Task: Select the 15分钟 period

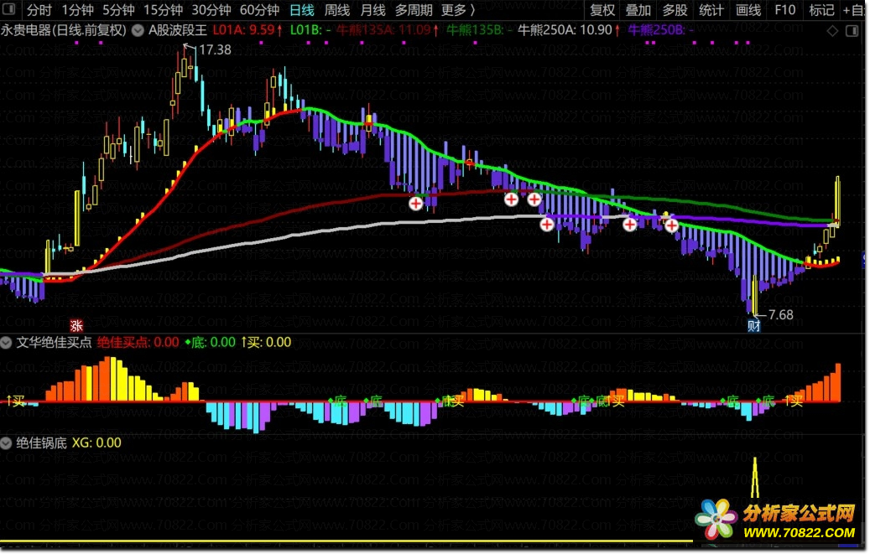Action: [x=163, y=10]
